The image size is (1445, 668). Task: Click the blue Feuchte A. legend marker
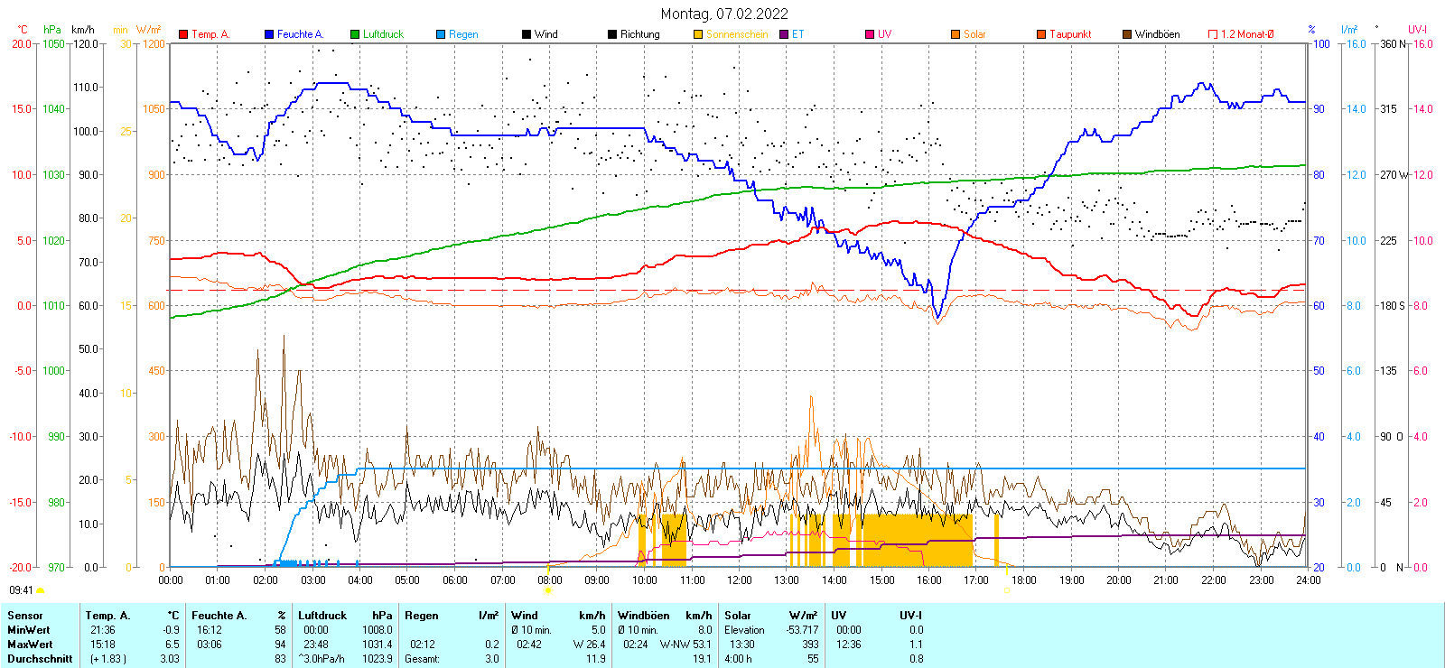(269, 34)
